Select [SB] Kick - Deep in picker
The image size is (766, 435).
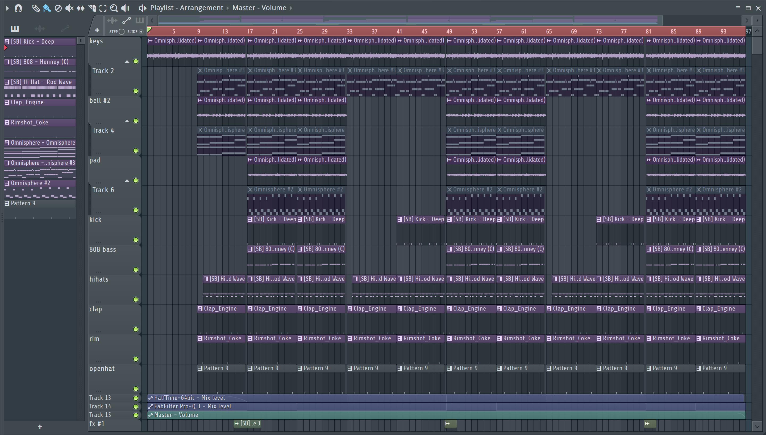pos(40,41)
